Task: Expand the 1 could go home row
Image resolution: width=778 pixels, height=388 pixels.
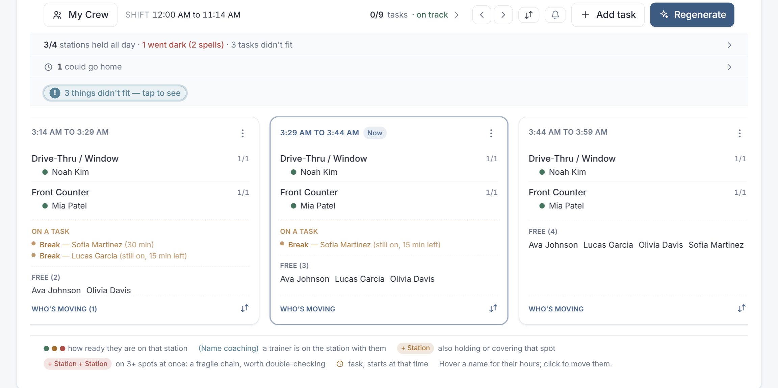Action: click(389, 67)
